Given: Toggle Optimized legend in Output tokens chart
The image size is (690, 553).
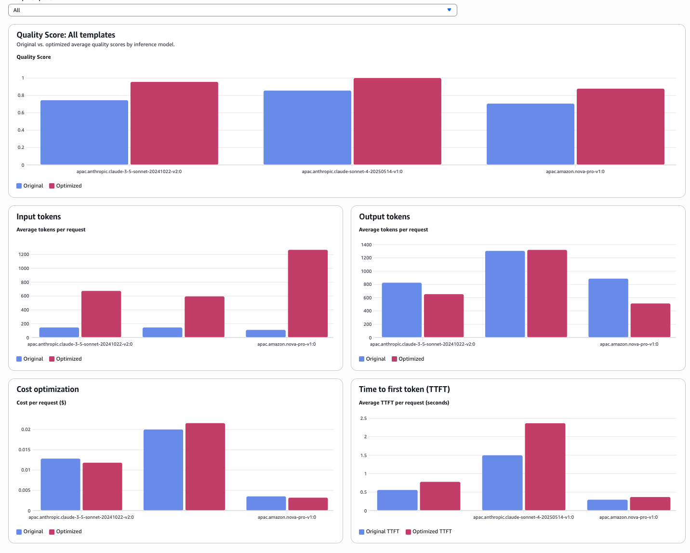Looking at the screenshot, I should (408, 359).
